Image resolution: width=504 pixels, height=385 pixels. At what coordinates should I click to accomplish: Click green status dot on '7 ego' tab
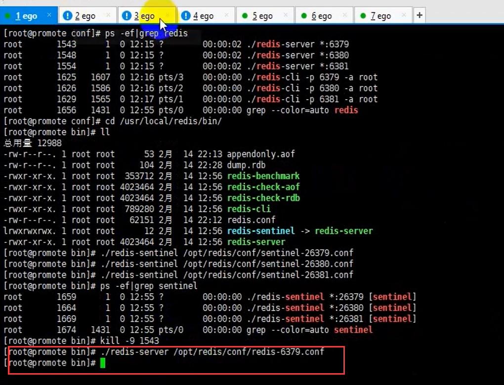[x=363, y=16]
